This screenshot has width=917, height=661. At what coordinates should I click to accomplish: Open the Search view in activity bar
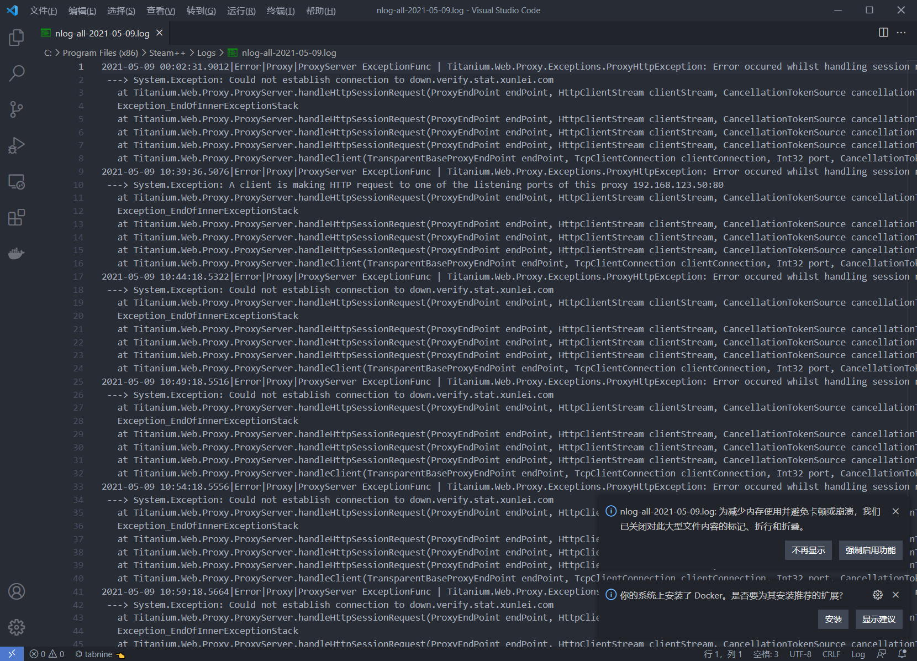point(17,74)
